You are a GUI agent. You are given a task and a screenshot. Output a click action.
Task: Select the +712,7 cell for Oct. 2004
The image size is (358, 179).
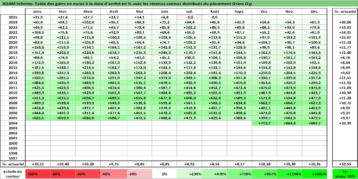[265, 123]
